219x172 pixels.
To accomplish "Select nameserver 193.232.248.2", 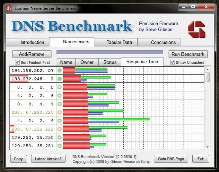I will click(x=33, y=79).
